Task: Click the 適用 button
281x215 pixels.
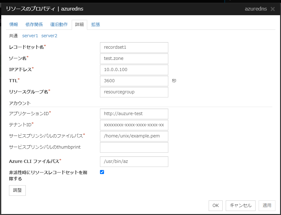Action: coord(267,205)
